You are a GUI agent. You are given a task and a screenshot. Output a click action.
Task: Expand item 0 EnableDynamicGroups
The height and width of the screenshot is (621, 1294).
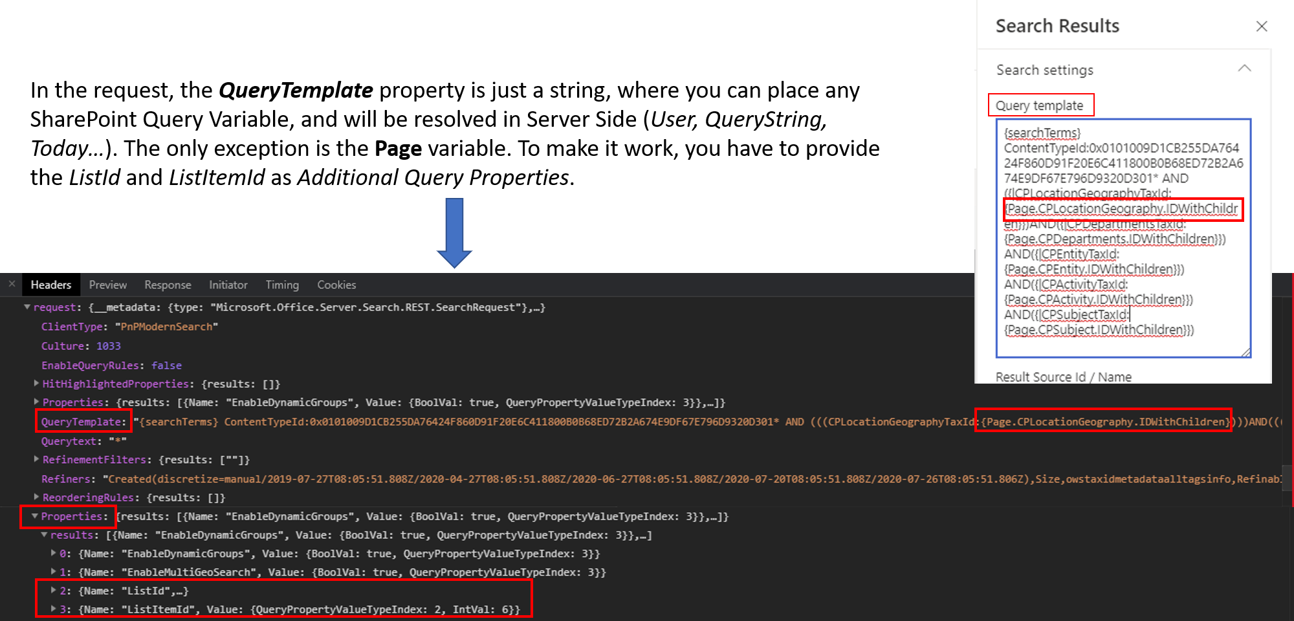pos(54,554)
